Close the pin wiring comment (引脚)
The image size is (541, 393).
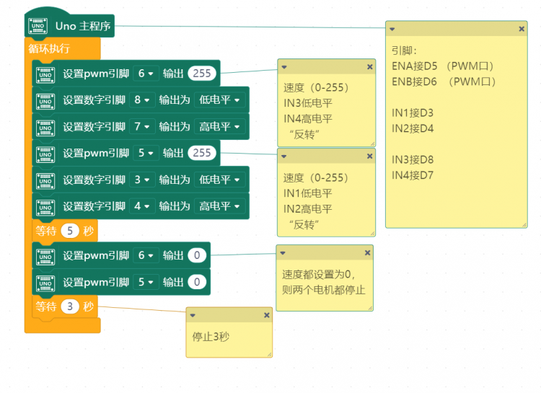coord(522,29)
